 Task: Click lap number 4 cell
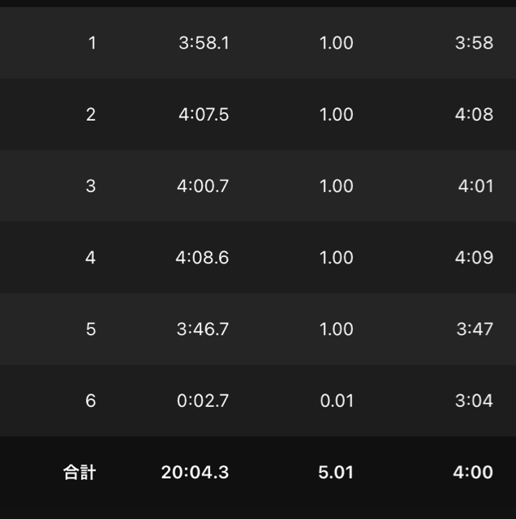click(90, 257)
